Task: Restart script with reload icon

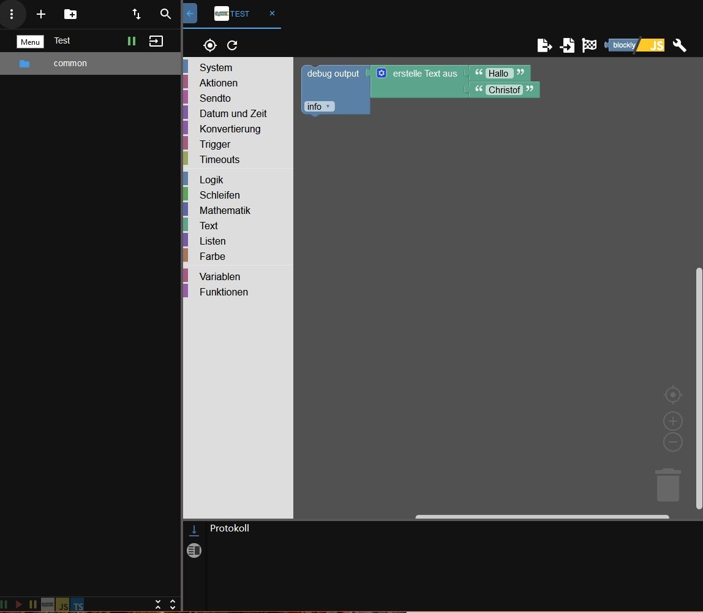Action: [x=232, y=45]
